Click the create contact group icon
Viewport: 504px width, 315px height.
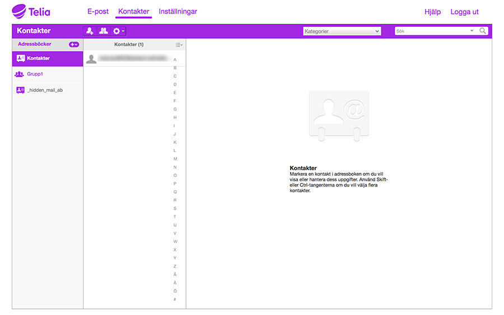click(x=104, y=31)
